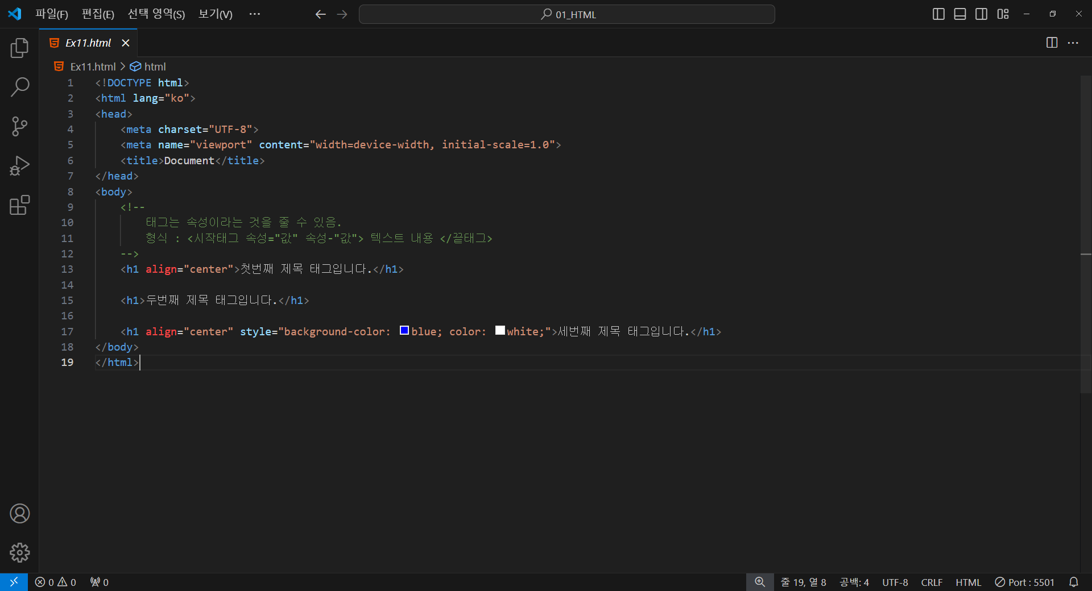
Task: Change indentation via 공백: 4
Action: point(854,582)
